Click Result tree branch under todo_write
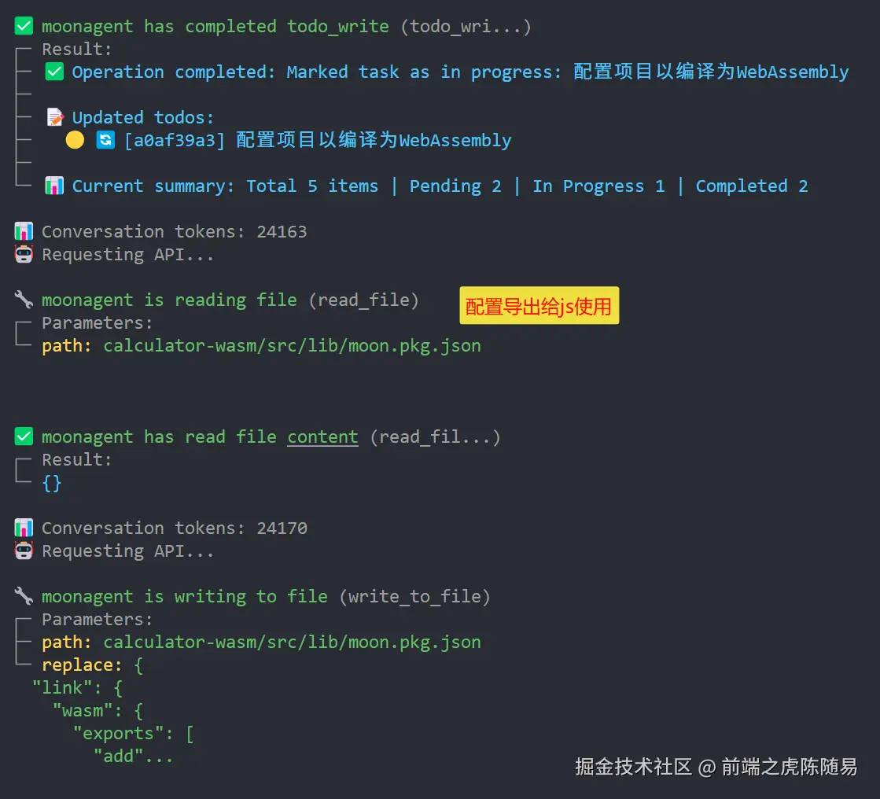Image resolution: width=880 pixels, height=799 pixels. 77,49
